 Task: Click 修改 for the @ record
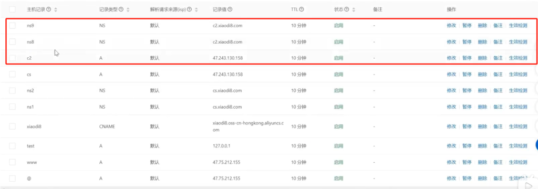click(451, 178)
